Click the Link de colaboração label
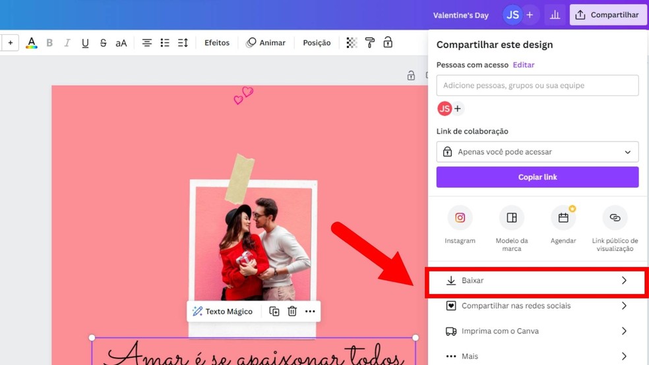Viewport: 649px width, 365px height. click(x=472, y=132)
